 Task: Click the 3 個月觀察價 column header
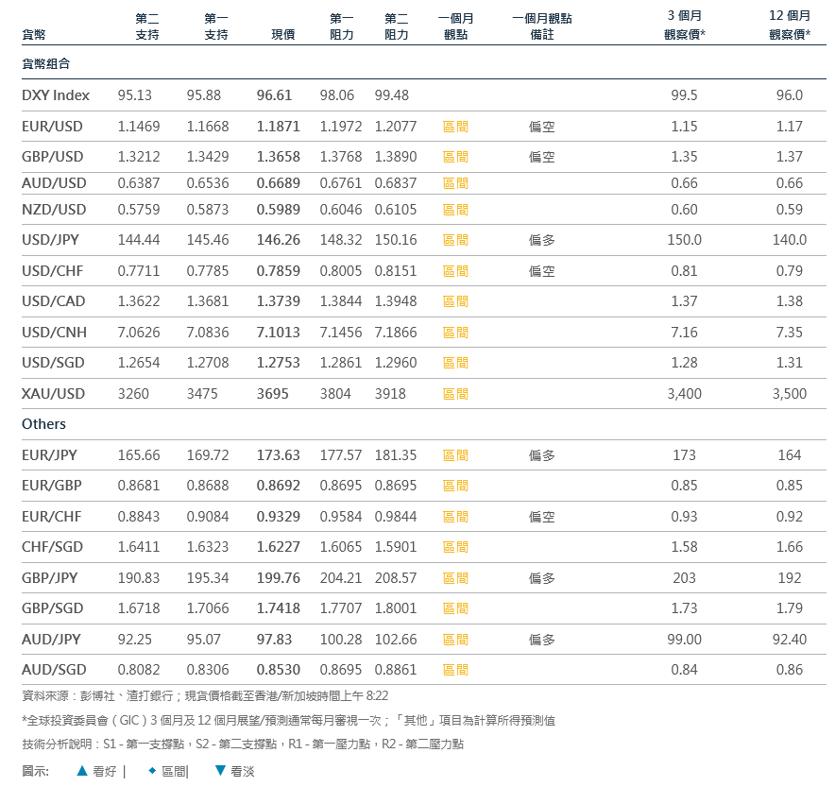(x=686, y=26)
